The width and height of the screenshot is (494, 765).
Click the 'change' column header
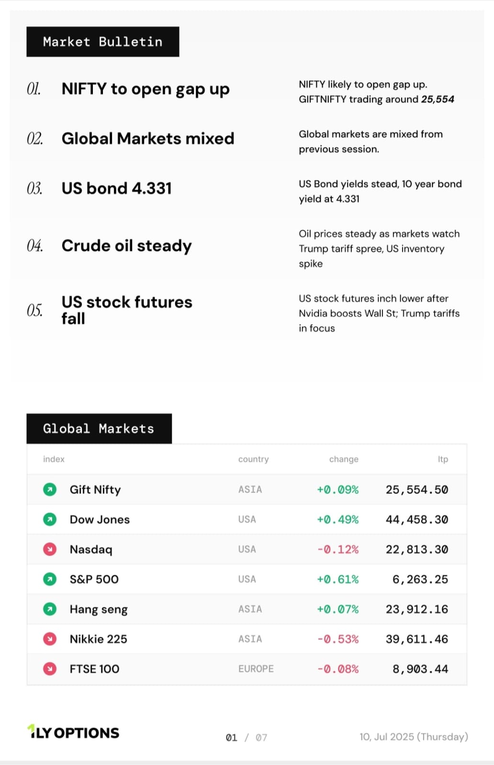(344, 459)
